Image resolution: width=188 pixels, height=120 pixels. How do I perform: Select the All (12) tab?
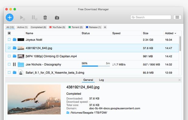pos(10,27)
